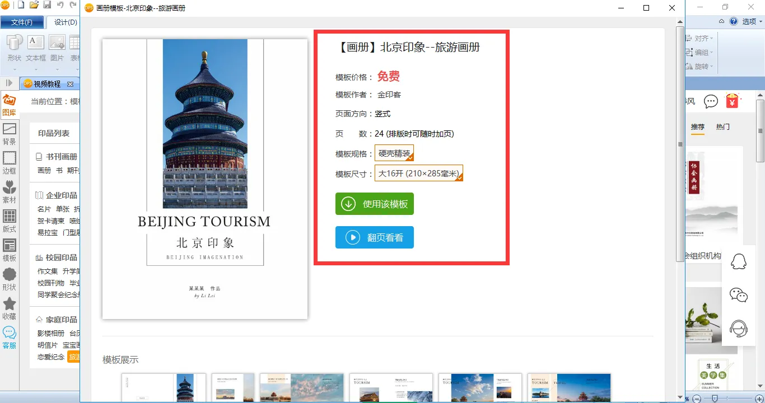Open the 选项 options dropdown
This screenshot has width=765, height=403.
tap(752, 22)
